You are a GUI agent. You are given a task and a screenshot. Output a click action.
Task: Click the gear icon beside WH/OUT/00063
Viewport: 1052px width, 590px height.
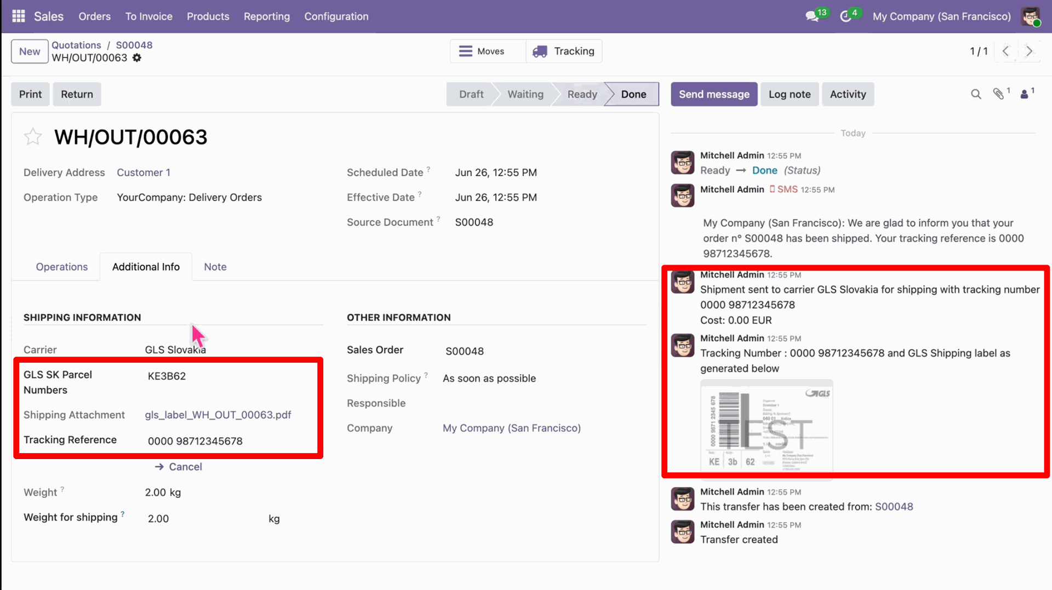(137, 58)
